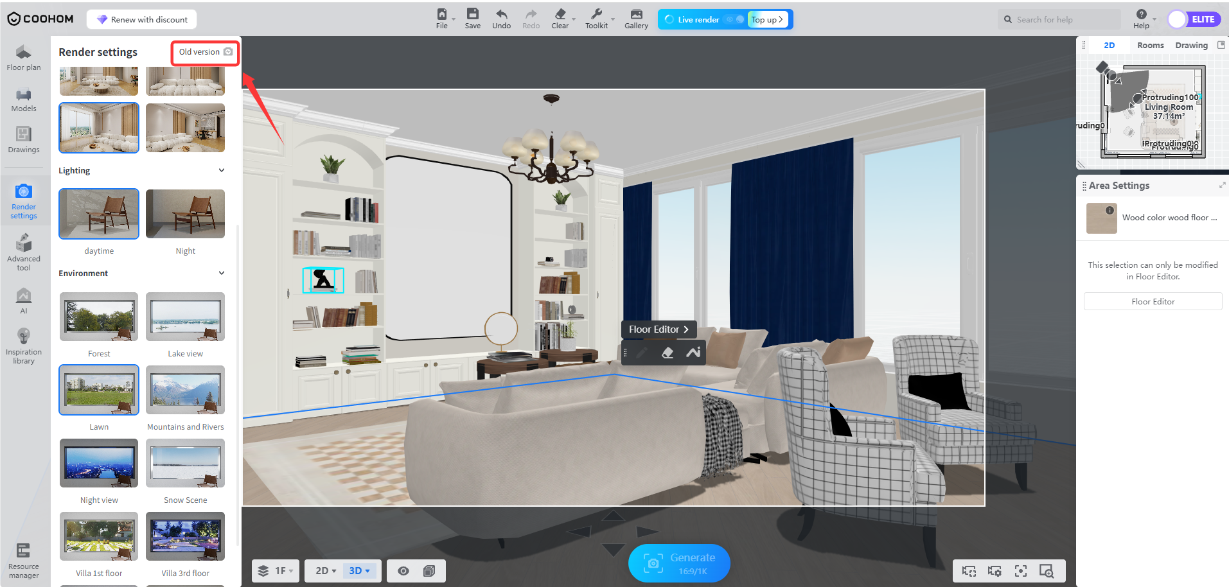The image size is (1229, 587).
Task: Switch to the Rooms tab in minimap
Action: [x=1150, y=45]
